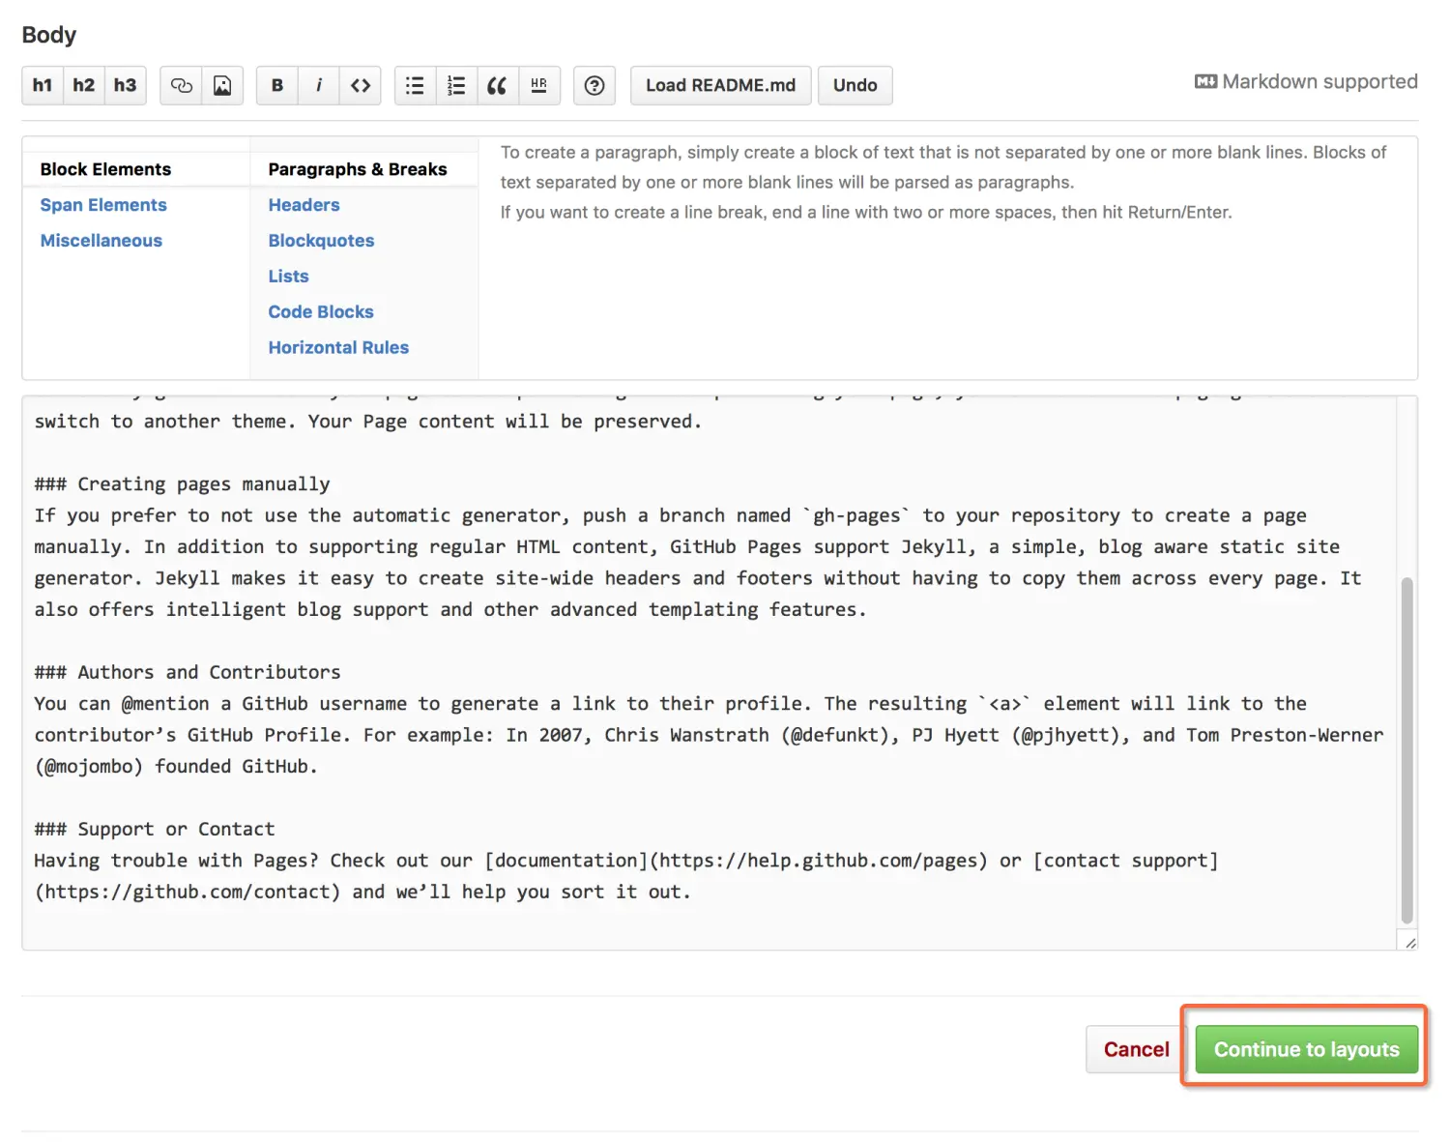Click the '### Authors and Contributors' line
Screen dimensions: 1450x1142
[x=188, y=672]
